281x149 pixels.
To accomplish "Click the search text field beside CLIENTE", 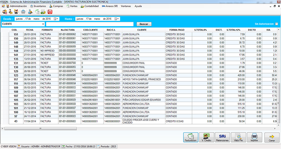I will click(x=90, y=24).
